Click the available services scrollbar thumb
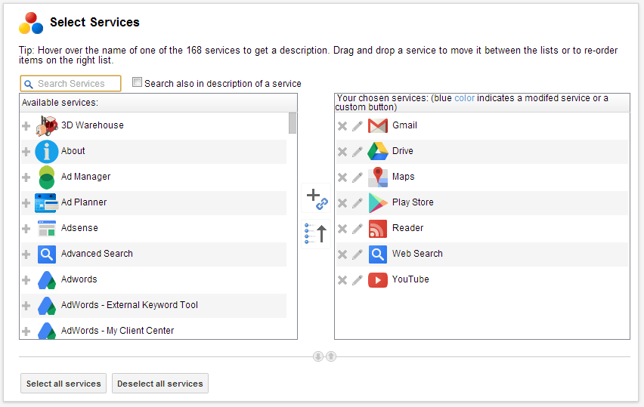The width and height of the screenshot is (644, 407). [293, 123]
